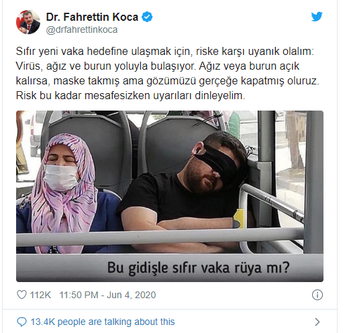Open the attached bus photo
Viewport: 349px width, 333px height.
pyautogui.click(x=170, y=196)
